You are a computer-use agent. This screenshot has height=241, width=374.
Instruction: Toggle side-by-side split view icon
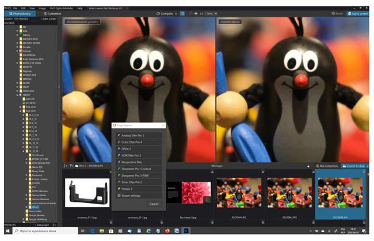tap(182, 14)
